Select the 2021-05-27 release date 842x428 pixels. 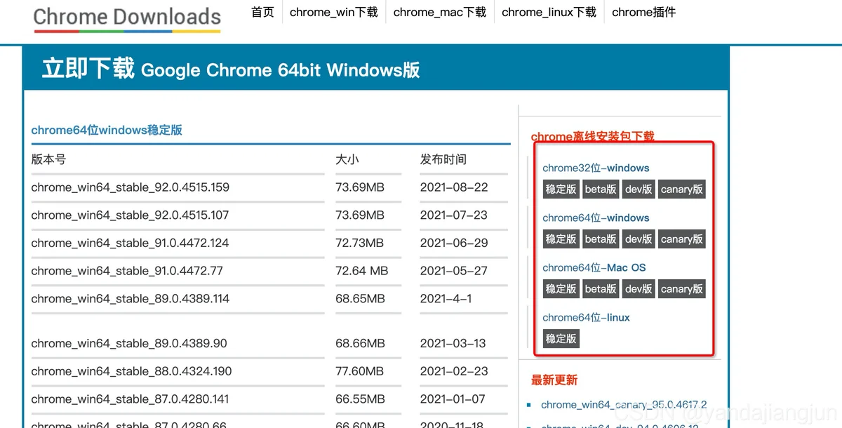454,271
